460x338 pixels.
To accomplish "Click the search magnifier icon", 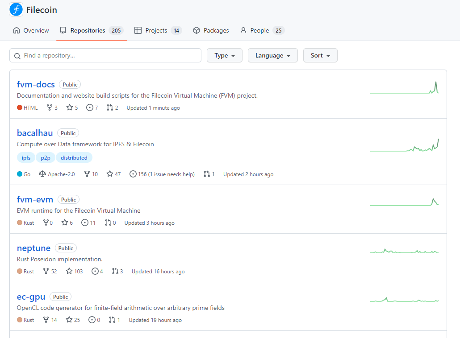I will click(17, 56).
